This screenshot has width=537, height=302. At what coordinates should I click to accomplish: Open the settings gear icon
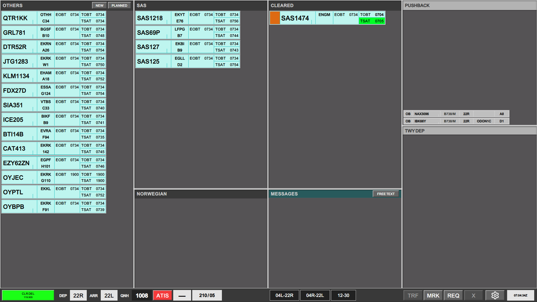pos(495,295)
